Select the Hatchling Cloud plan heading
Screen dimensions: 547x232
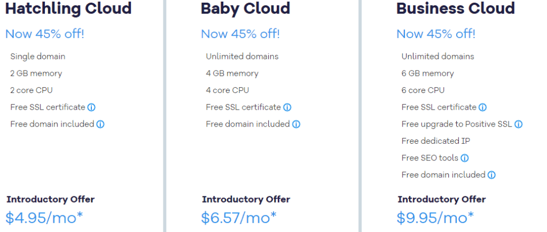(x=68, y=9)
